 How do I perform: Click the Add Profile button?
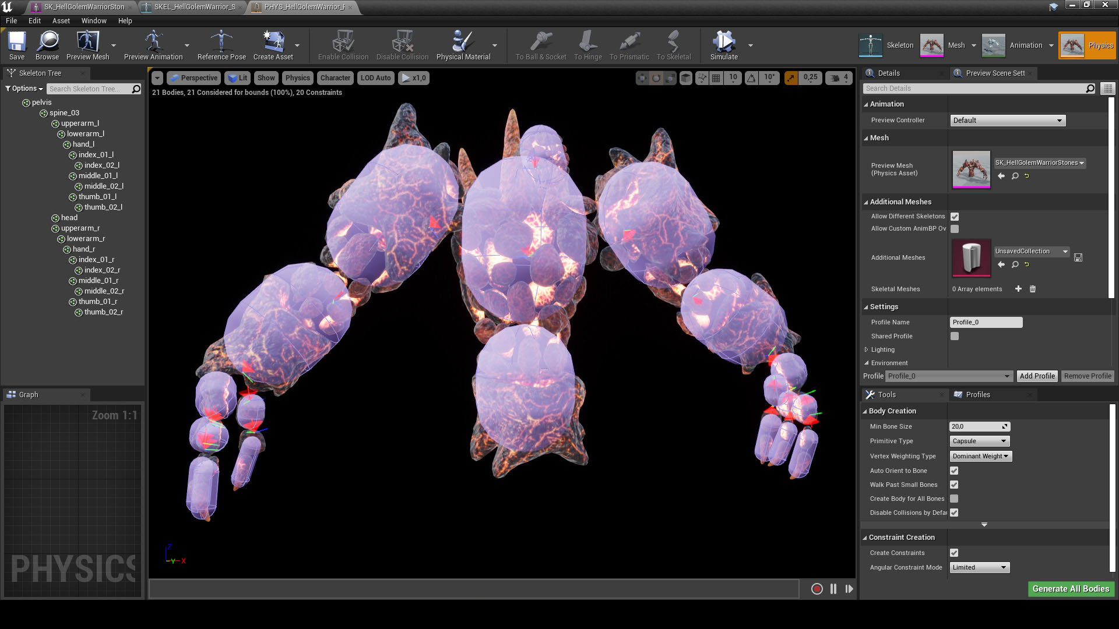1037,376
